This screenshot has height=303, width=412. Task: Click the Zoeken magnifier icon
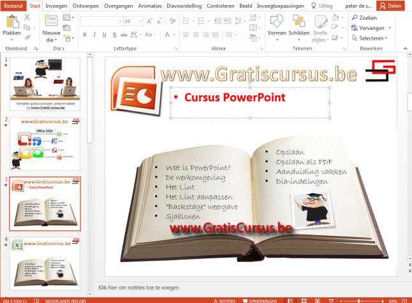(x=355, y=18)
